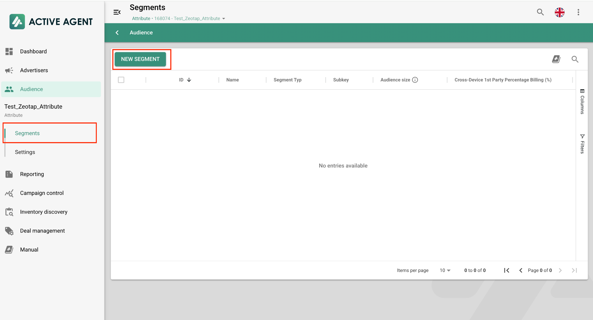Open the language selector UK flag

(x=559, y=12)
